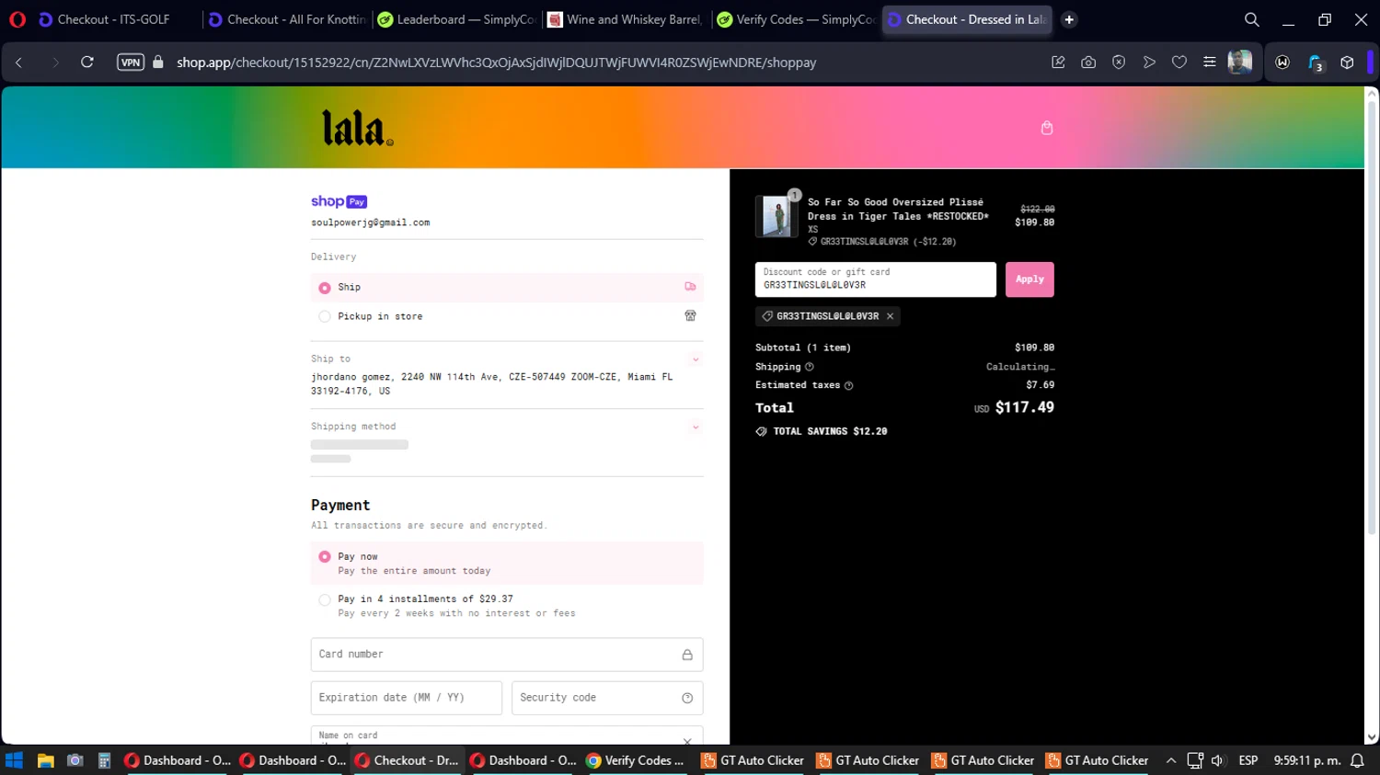Open a new browser tab

[x=1069, y=19]
